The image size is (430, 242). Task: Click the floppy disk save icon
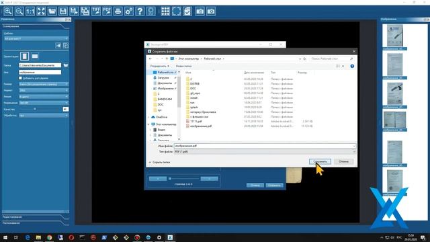(63, 11)
